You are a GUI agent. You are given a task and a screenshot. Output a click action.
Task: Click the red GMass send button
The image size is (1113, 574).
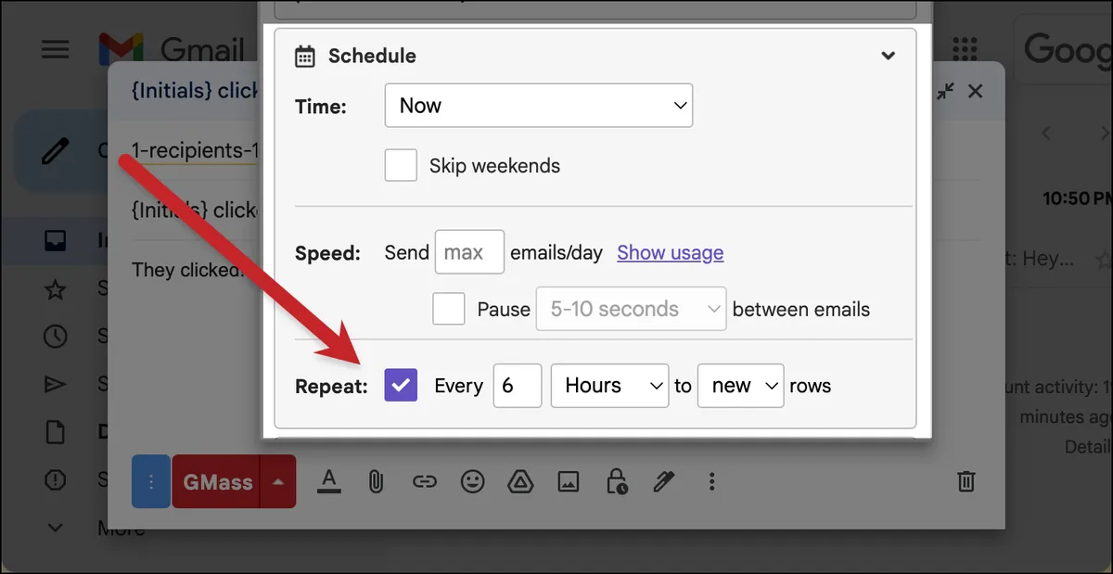click(217, 481)
